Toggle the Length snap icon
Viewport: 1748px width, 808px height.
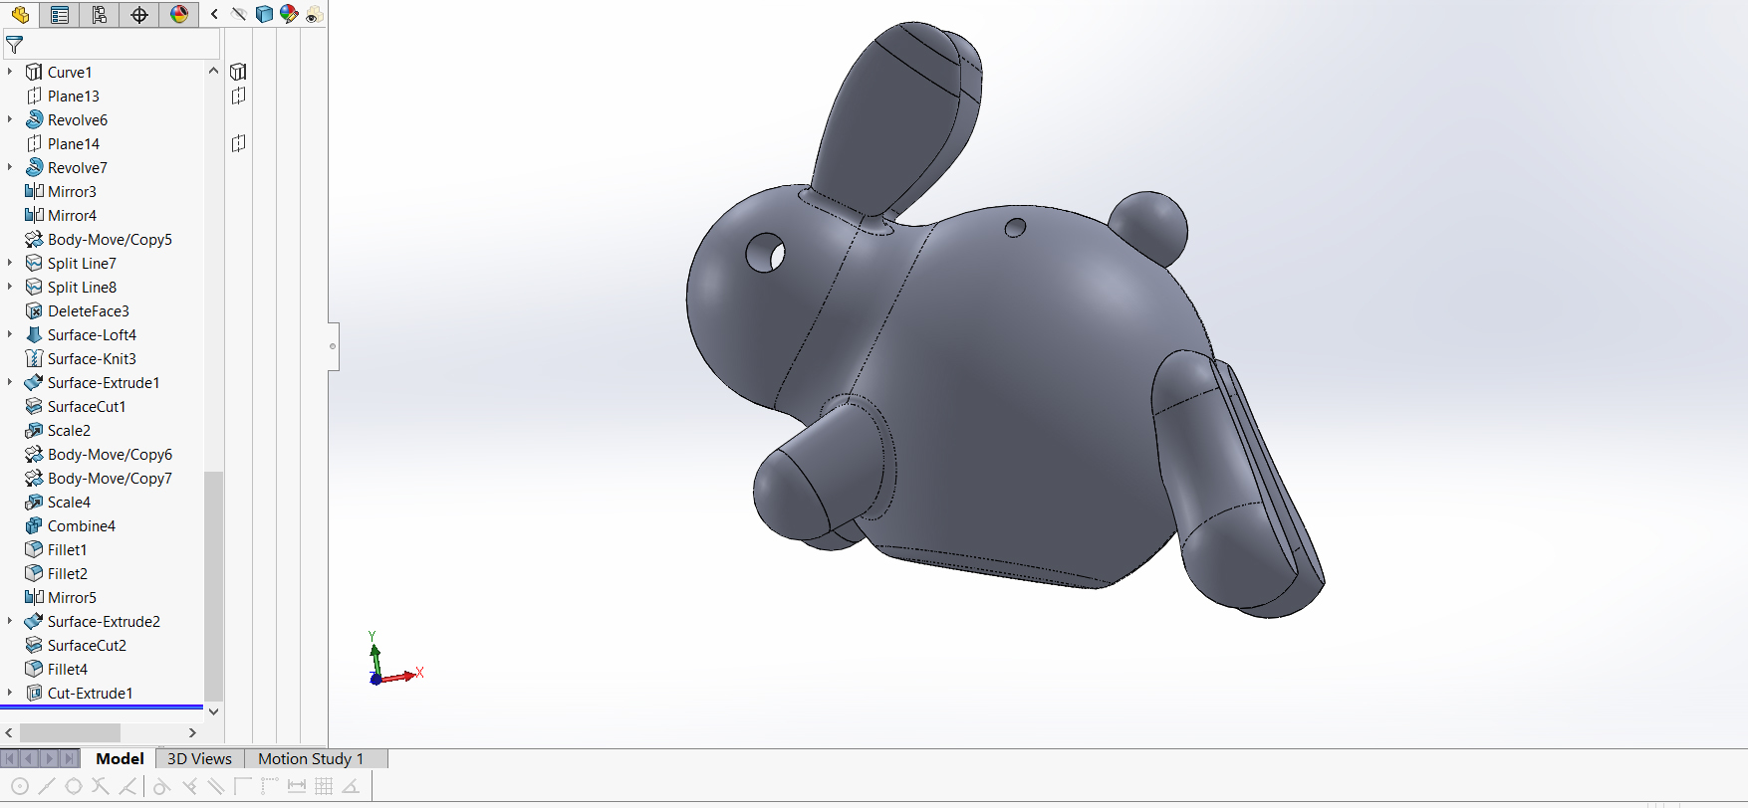pyautogui.click(x=297, y=786)
